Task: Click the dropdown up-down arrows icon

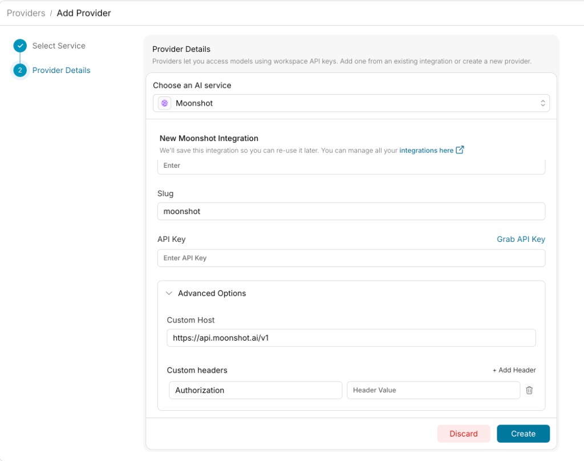Action: click(543, 103)
